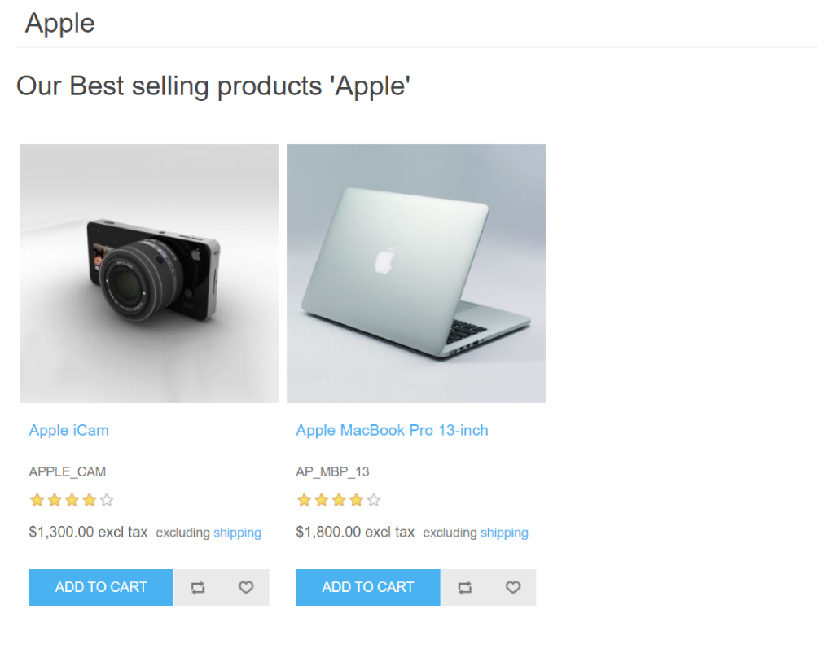Open shipping link under Apple iCam price
Image resolution: width=834 pixels, height=649 pixels.
tap(237, 533)
